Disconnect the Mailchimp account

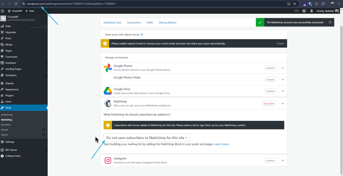[x=269, y=104]
